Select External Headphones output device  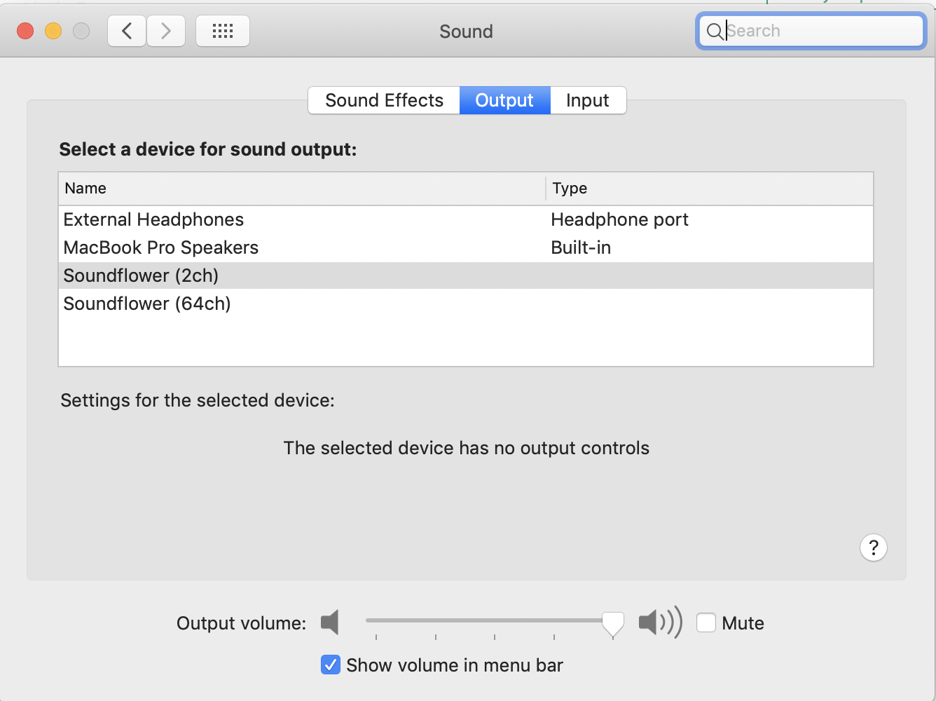(153, 219)
